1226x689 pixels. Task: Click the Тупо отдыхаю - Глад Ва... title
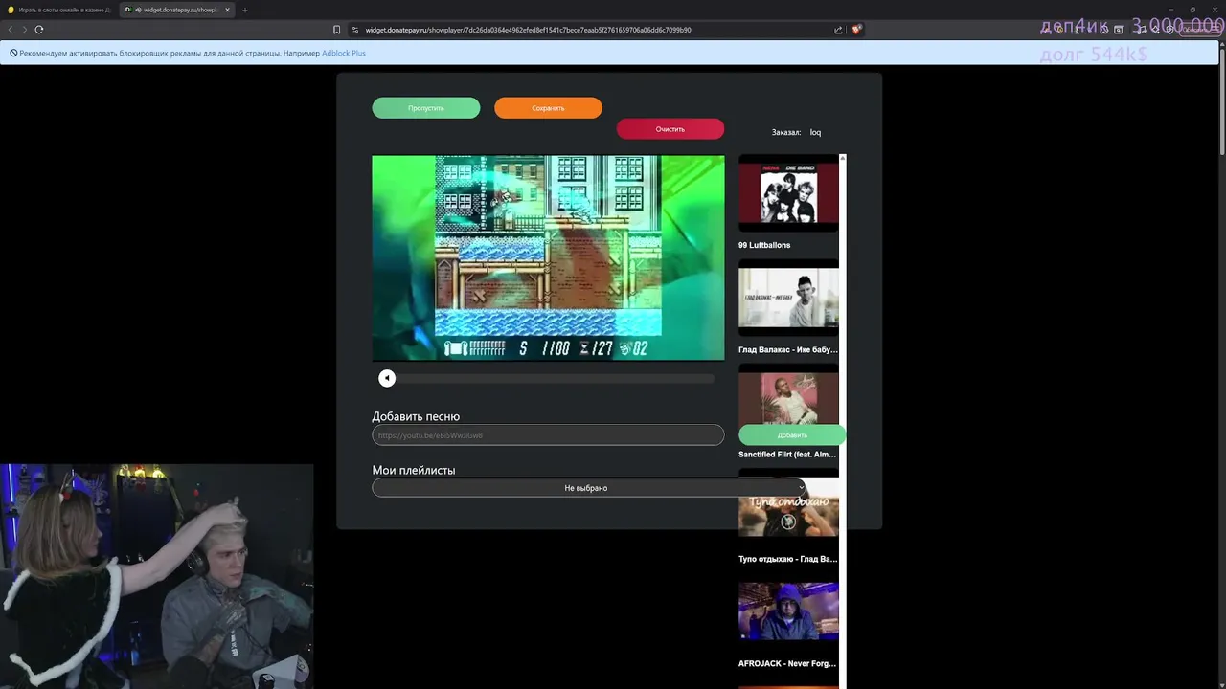coord(787,559)
